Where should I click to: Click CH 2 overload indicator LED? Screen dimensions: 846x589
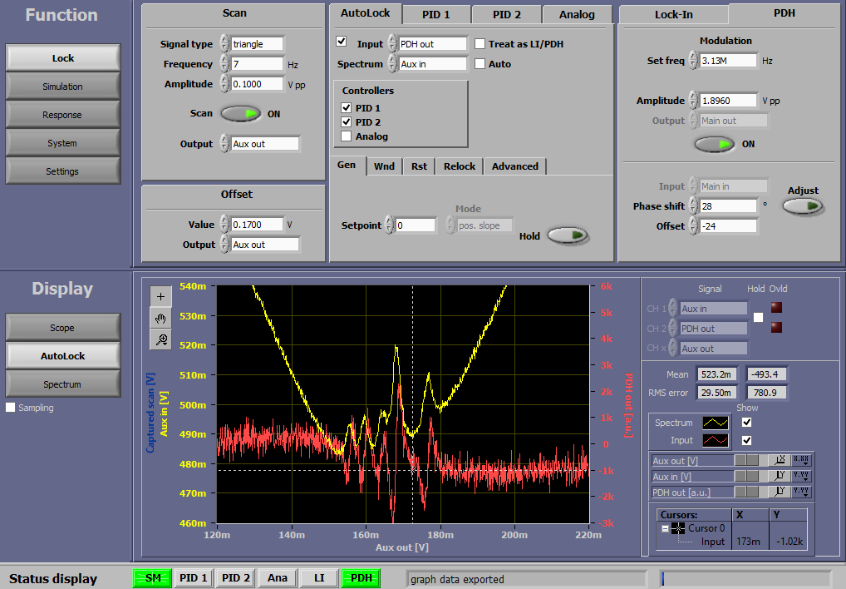tap(776, 327)
